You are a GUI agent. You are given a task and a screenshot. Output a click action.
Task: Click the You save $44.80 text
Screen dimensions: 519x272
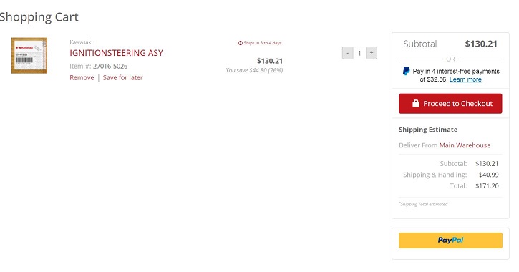(x=254, y=70)
